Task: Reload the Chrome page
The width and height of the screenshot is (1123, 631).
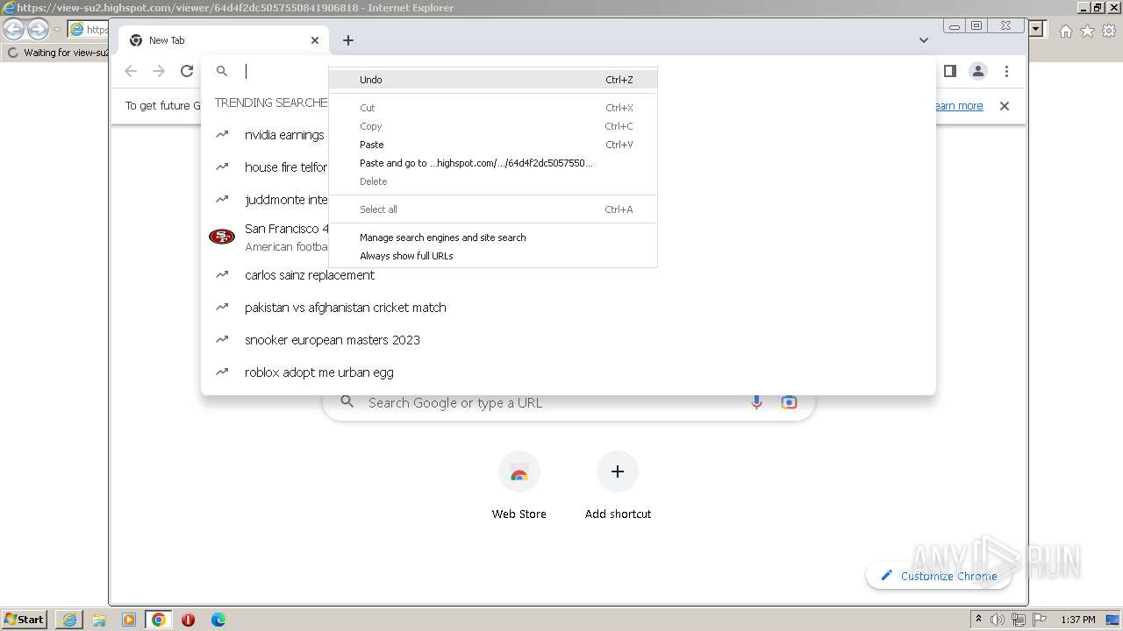Action: pyautogui.click(x=187, y=71)
